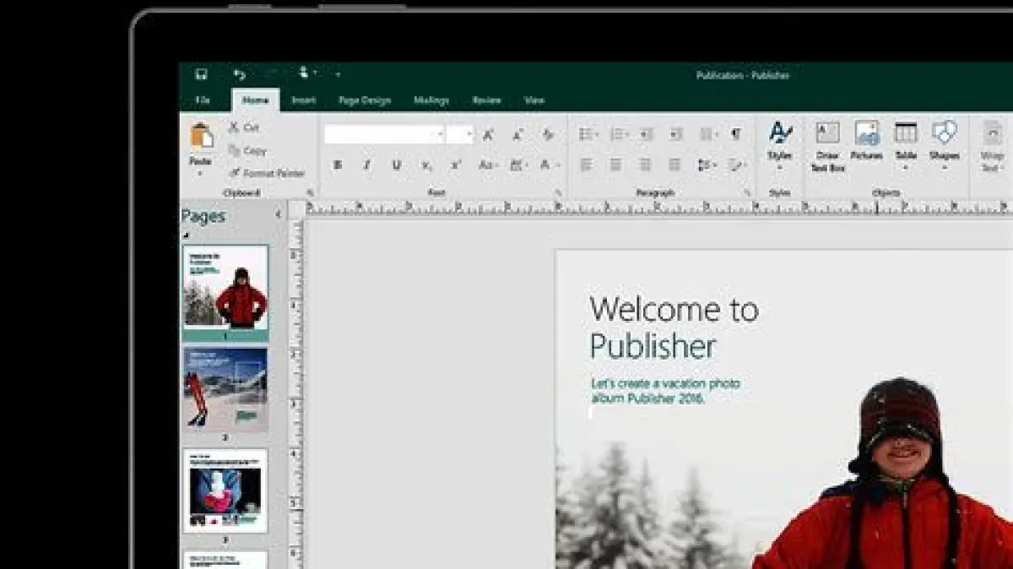Click the Undo arrow icon
The height and width of the screenshot is (569, 1013).
click(x=239, y=74)
